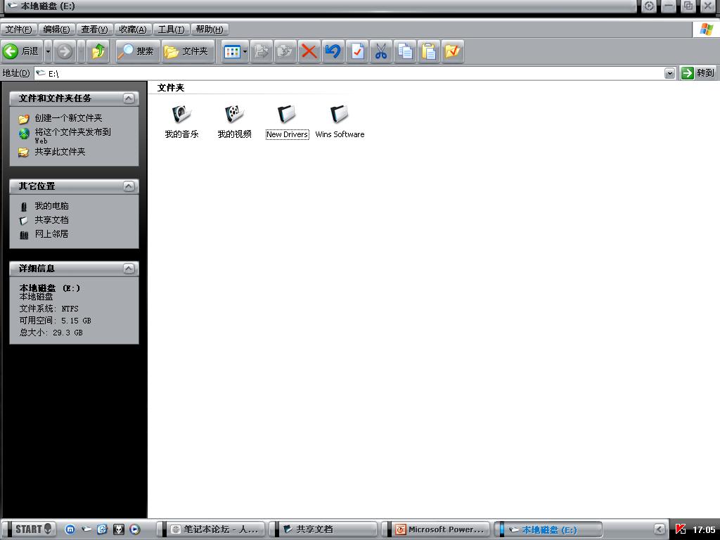Click the Maxthon quick launch icon
Viewport: 720px width, 540px height.
coord(70,529)
